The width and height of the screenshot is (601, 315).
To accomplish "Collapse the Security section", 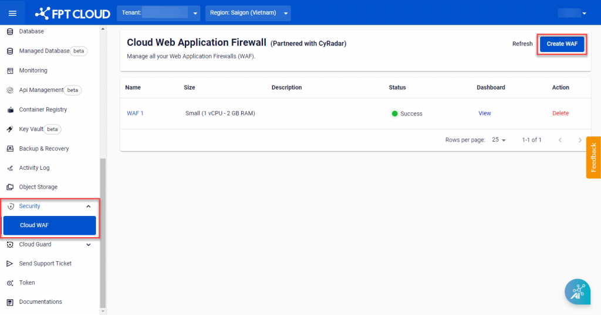I will point(88,207).
